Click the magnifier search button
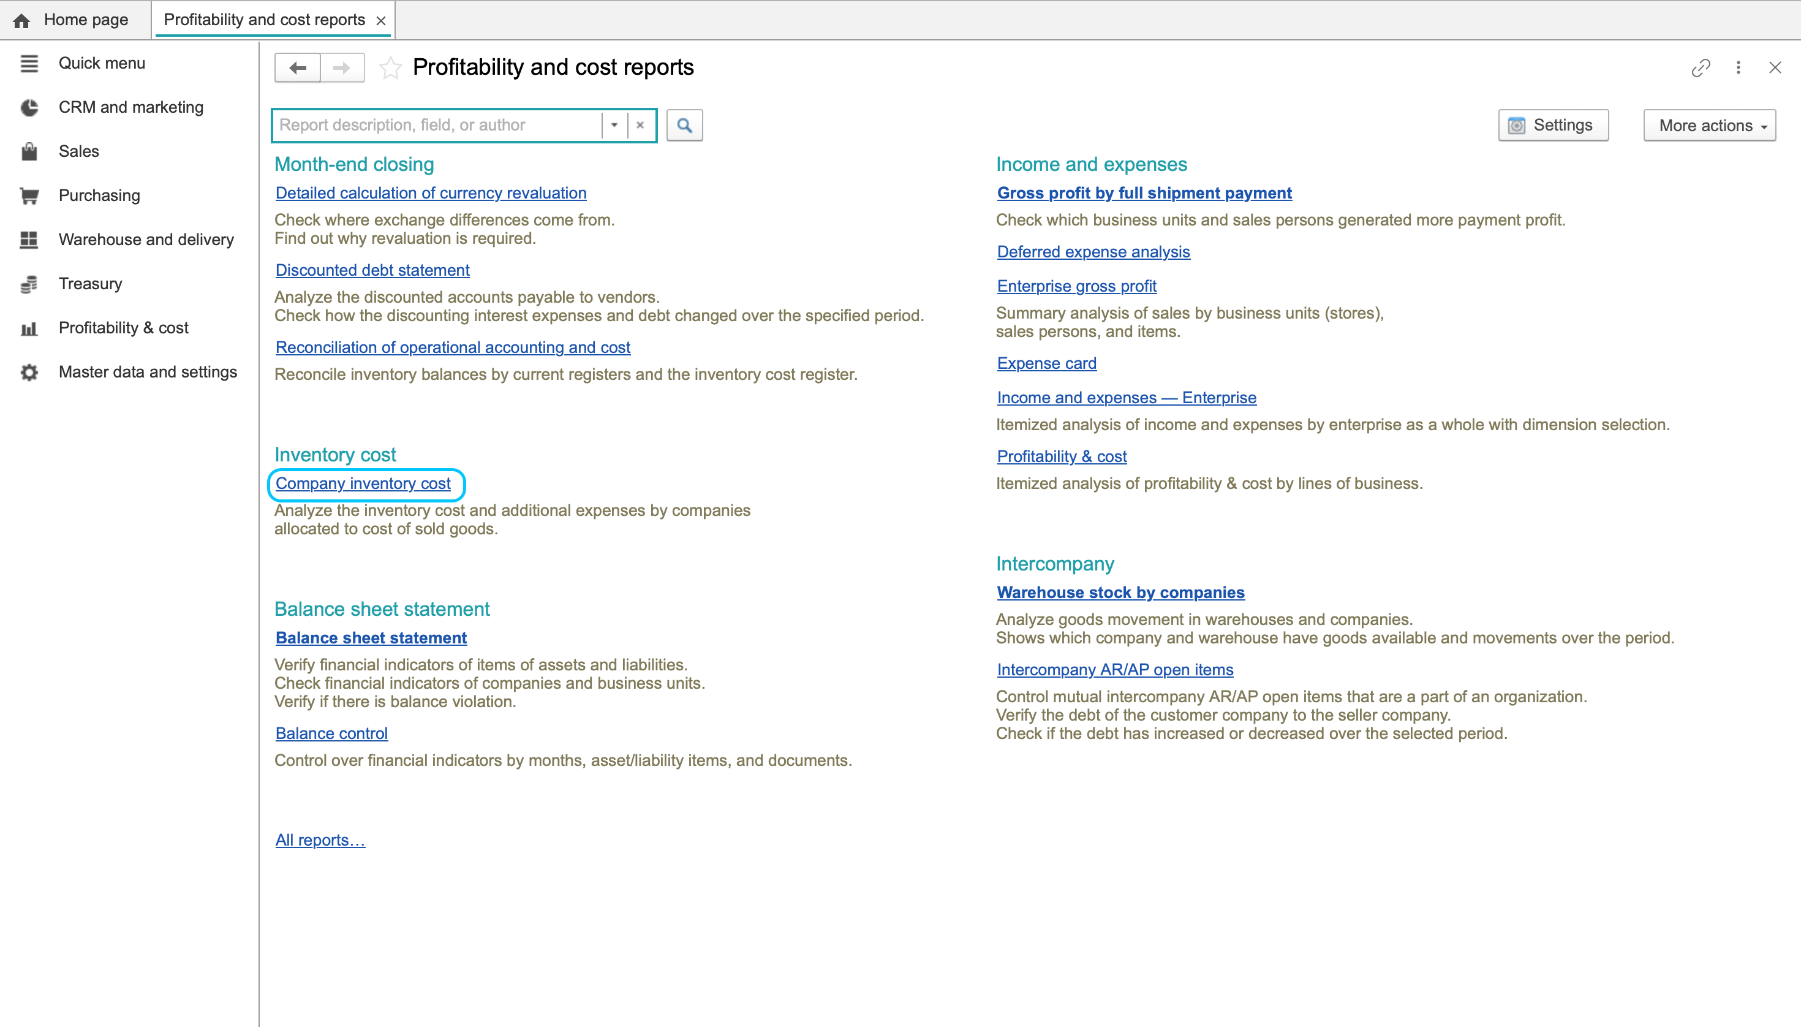Image resolution: width=1801 pixels, height=1027 pixels. 684,126
